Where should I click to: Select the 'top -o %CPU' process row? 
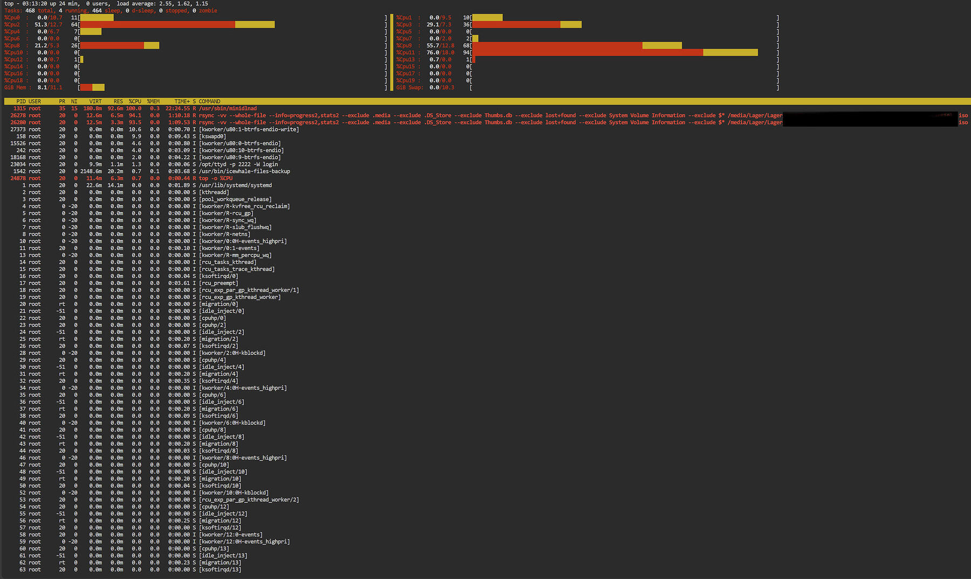click(x=216, y=179)
